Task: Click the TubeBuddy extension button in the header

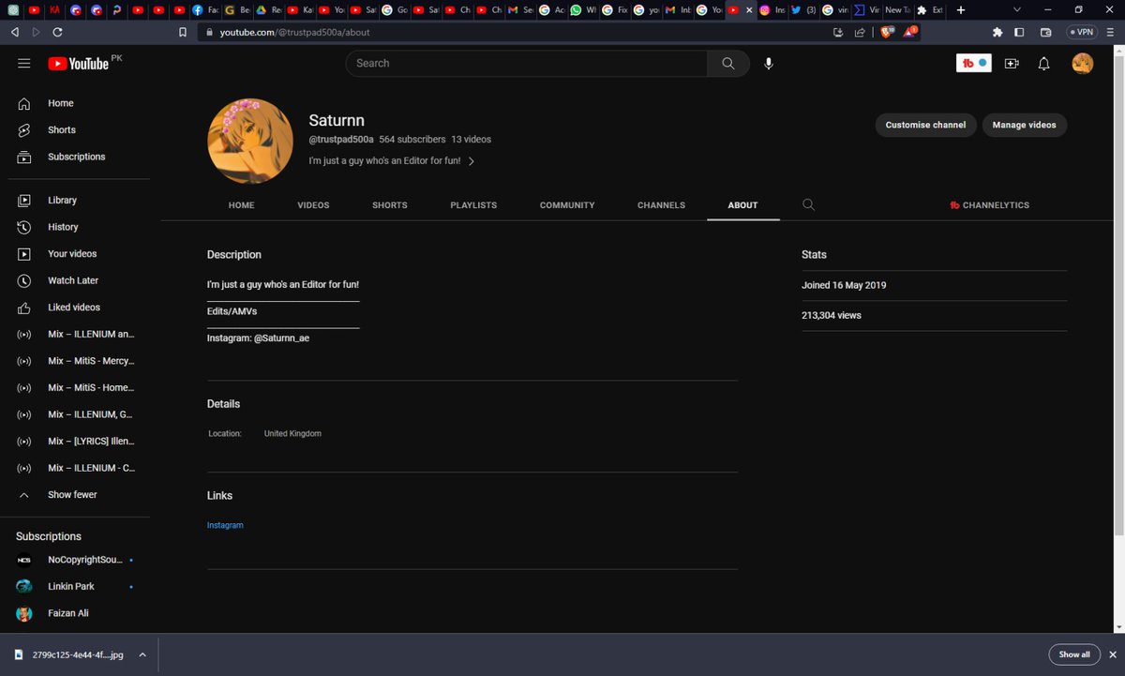Action: [974, 64]
